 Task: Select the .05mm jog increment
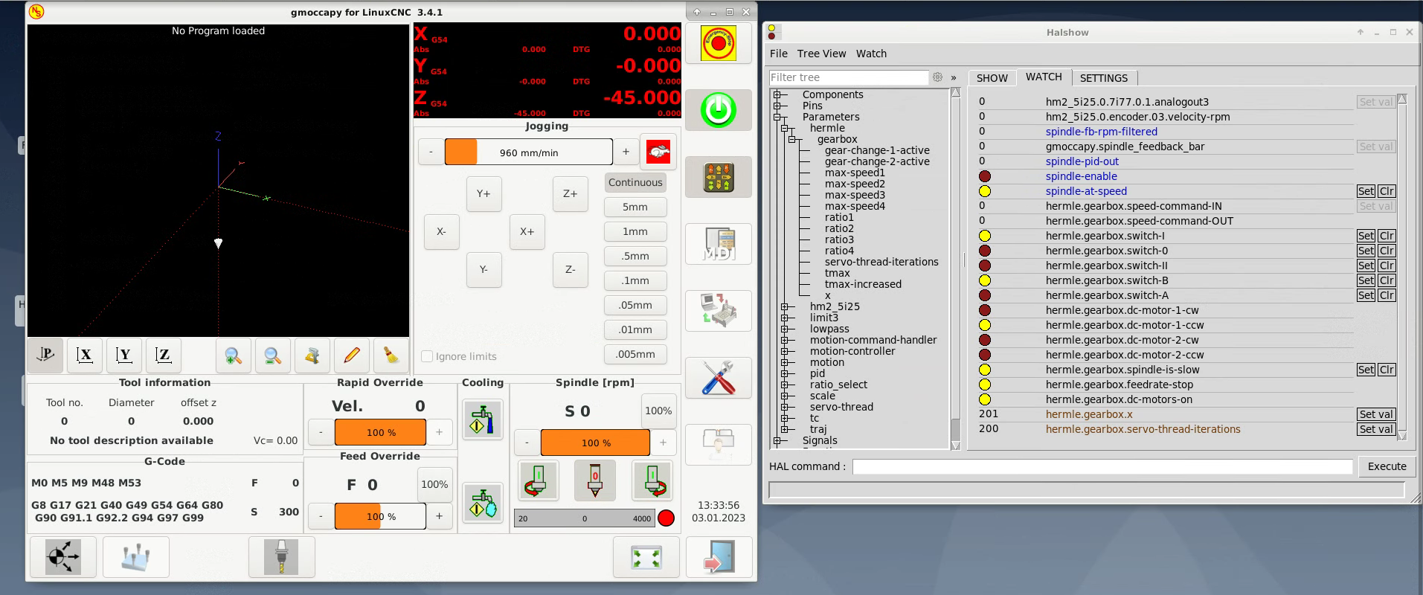click(x=635, y=305)
